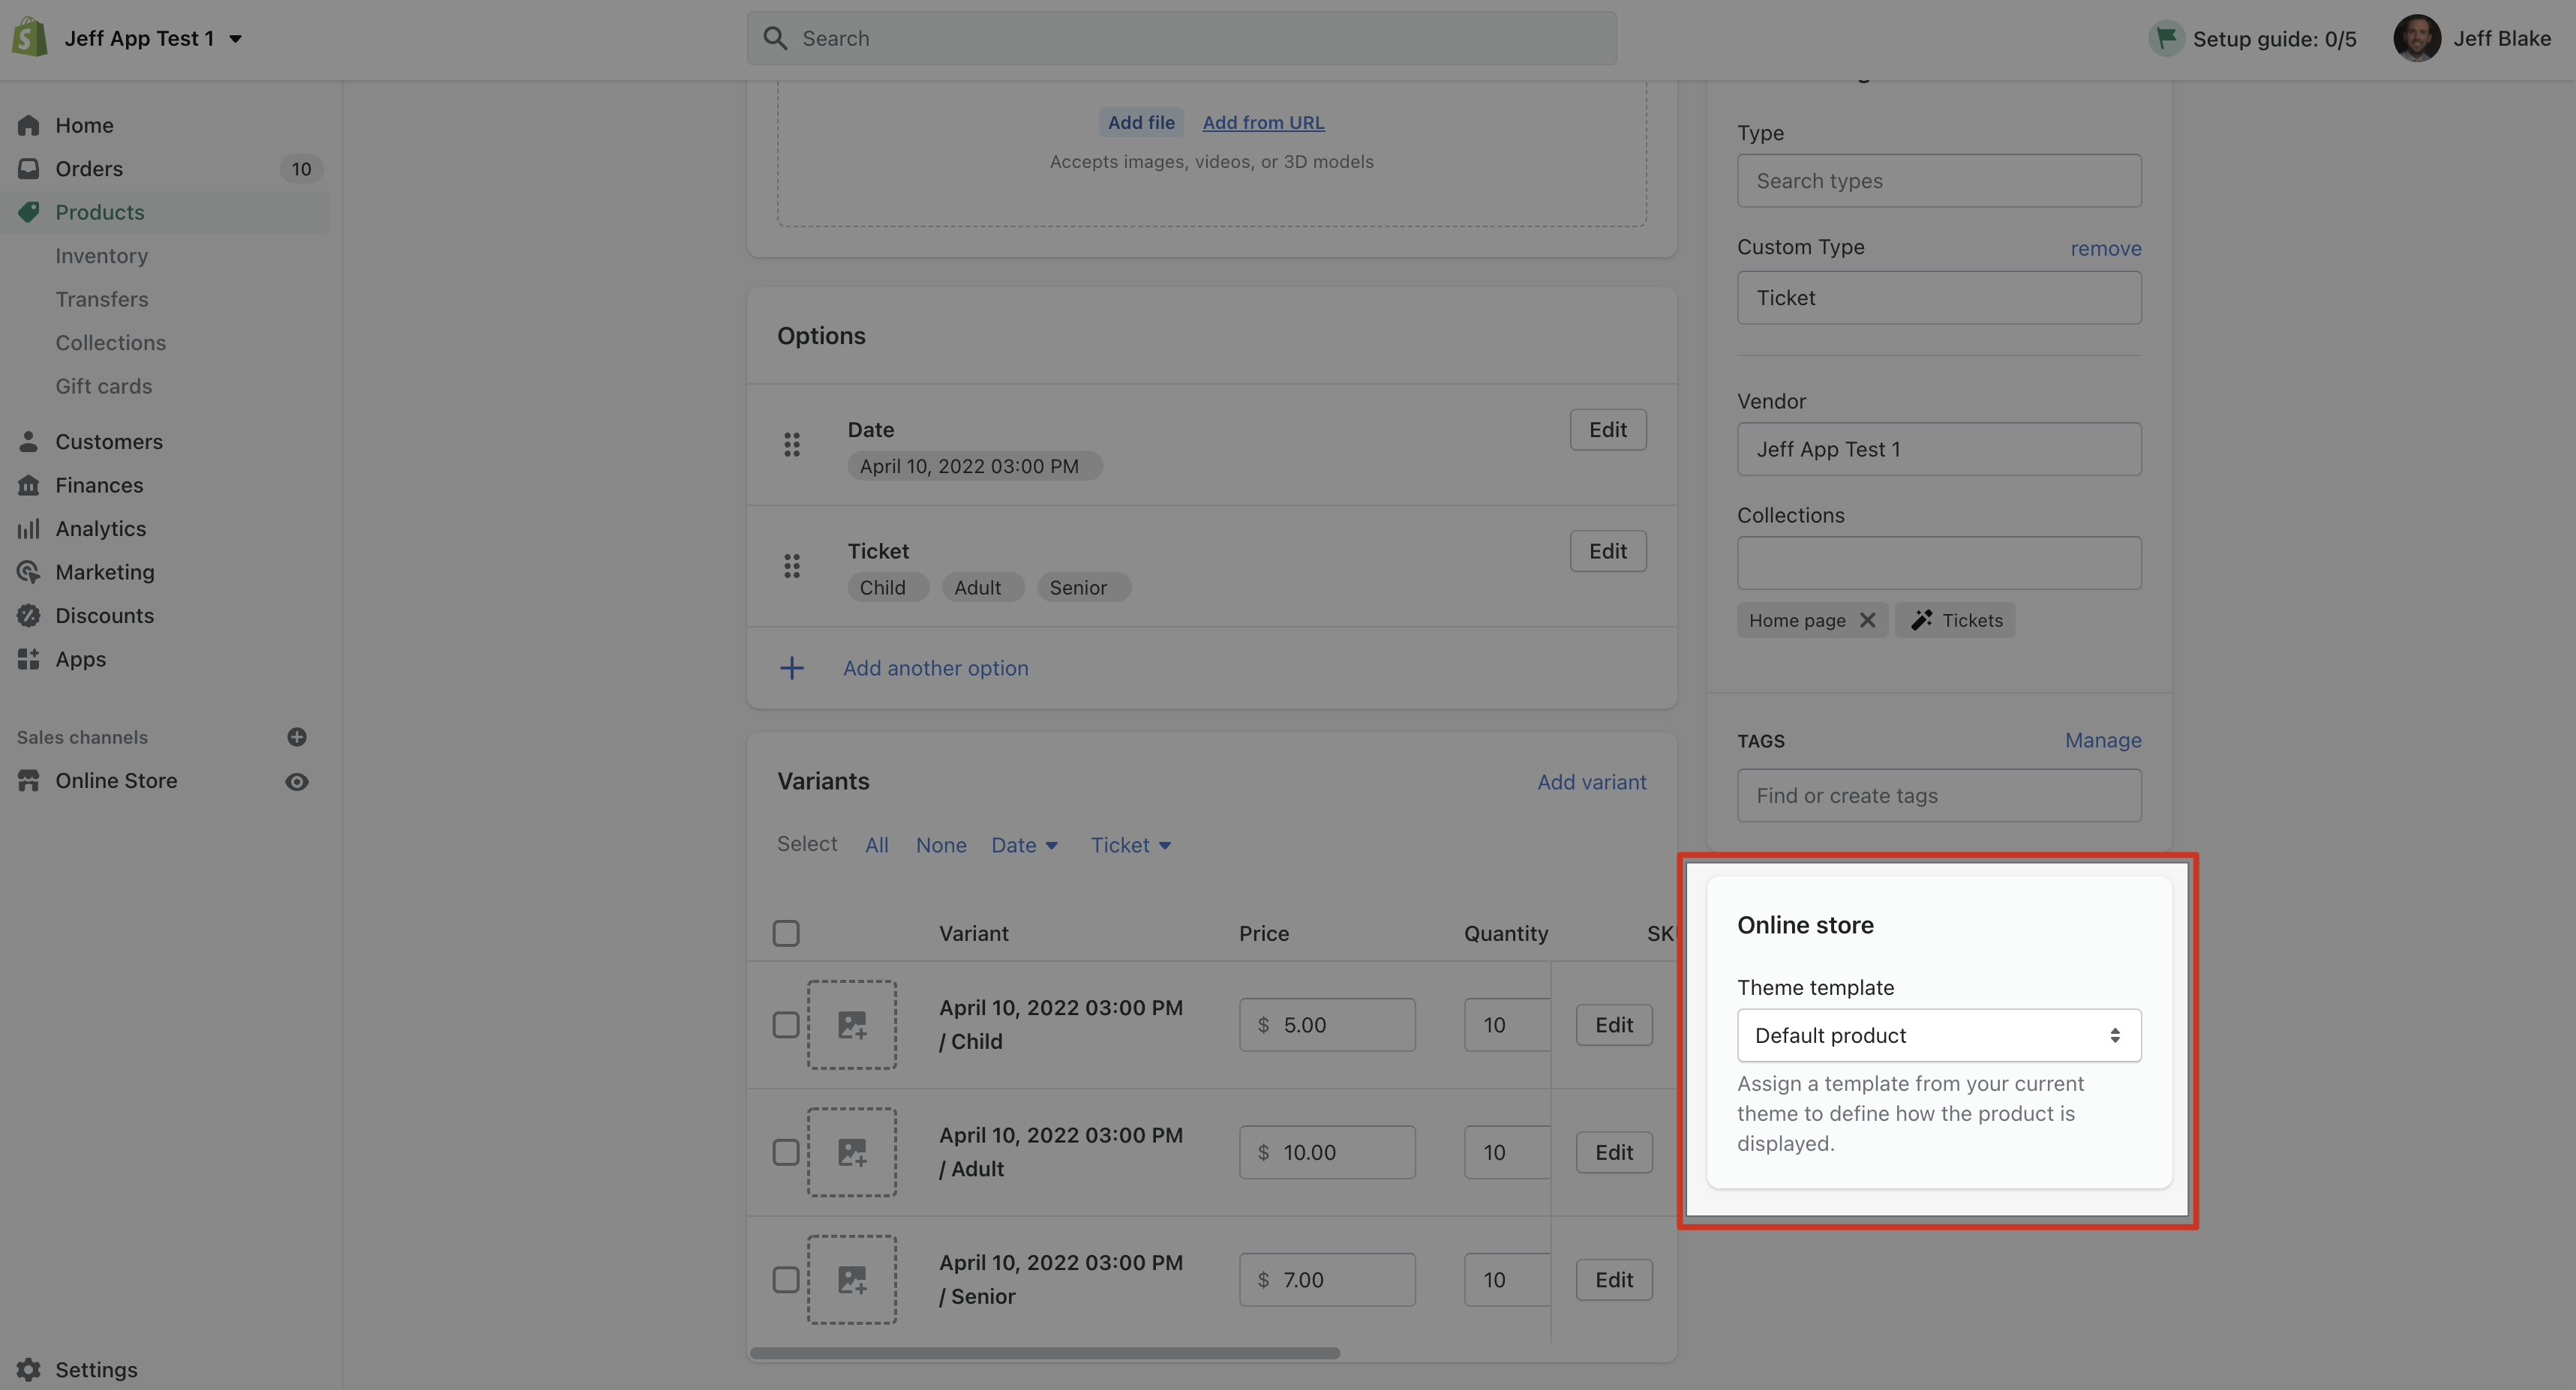Click the Shopify logo icon
The image size is (2576, 1390).
(x=30, y=38)
